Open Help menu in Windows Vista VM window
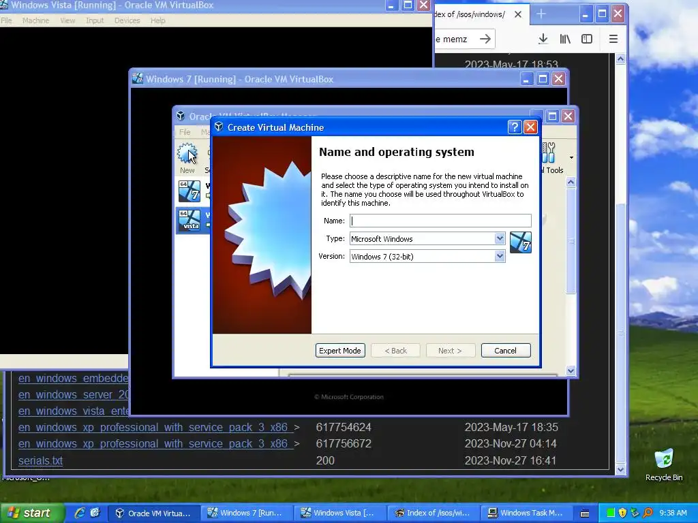The width and height of the screenshot is (698, 523). [x=157, y=20]
